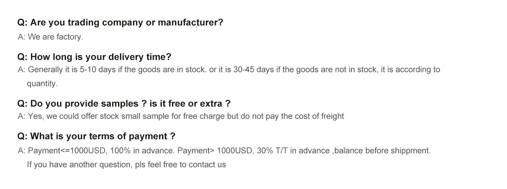Select the delivery time question heading

pos(94,57)
